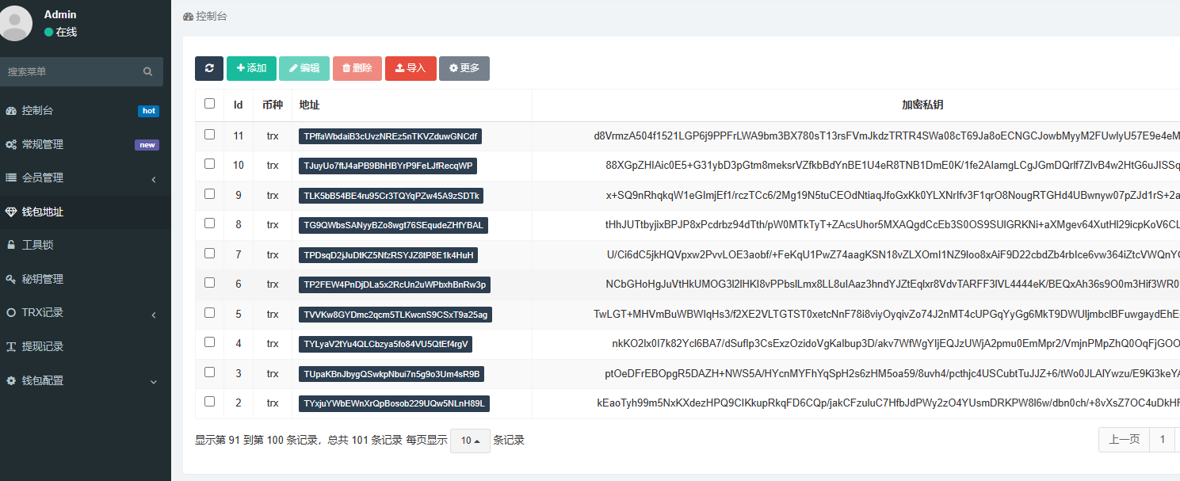
Task: Open the 提现记录 menu item
Action: point(43,347)
